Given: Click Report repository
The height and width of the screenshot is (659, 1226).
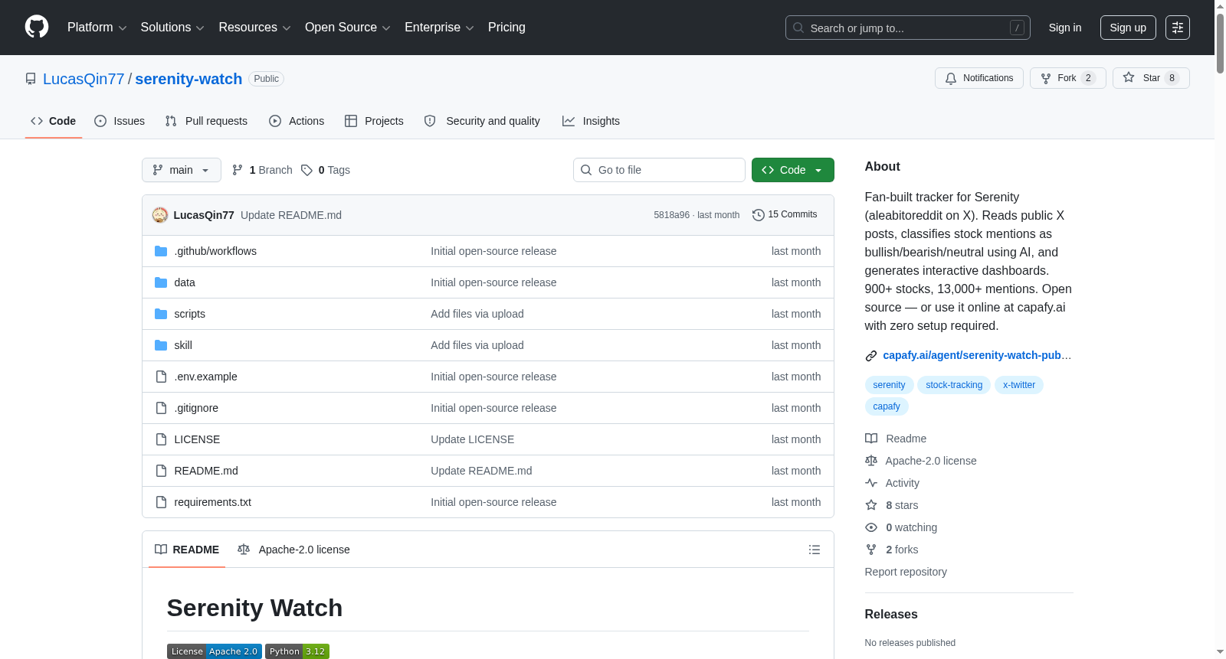Looking at the screenshot, I should click(x=906, y=572).
